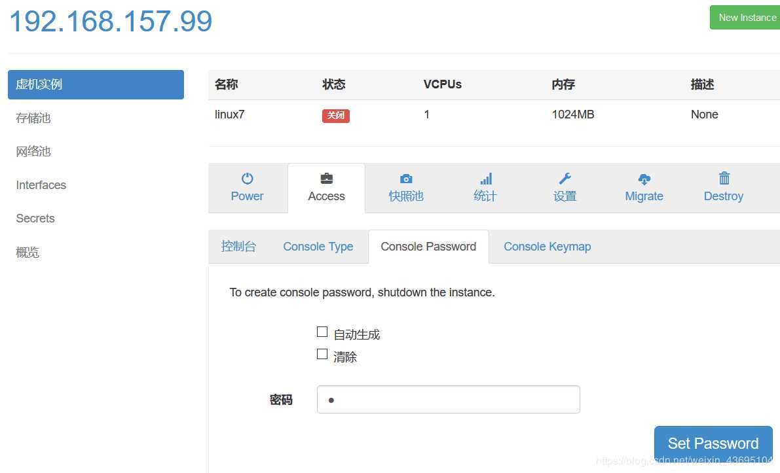Image resolution: width=780 pixels, height=473 pixels.
Task: Click the Migrate cloud icon
Action: click(x=644, y=179)
